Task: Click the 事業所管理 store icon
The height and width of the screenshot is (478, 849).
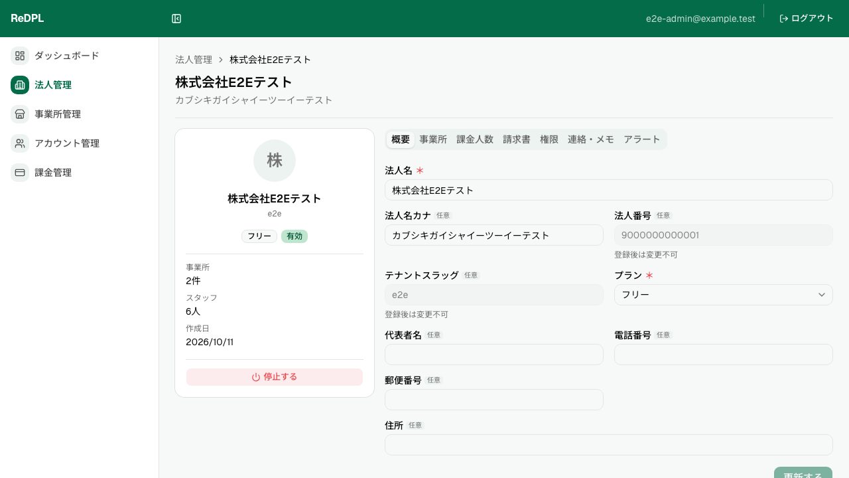Action: (x=20, y=114)
